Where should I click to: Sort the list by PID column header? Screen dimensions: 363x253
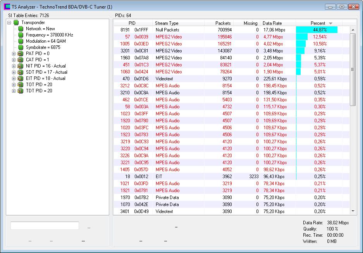133,23
